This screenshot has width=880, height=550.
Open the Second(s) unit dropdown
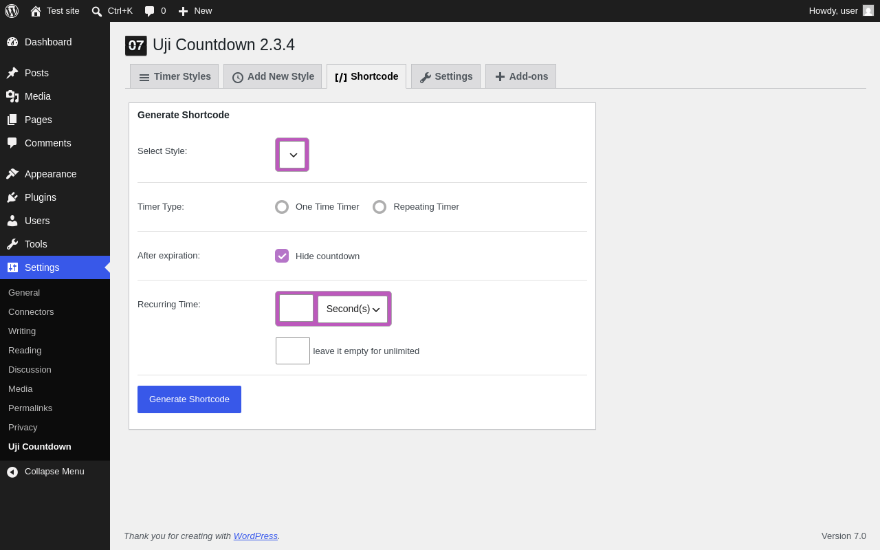[353, 309]
